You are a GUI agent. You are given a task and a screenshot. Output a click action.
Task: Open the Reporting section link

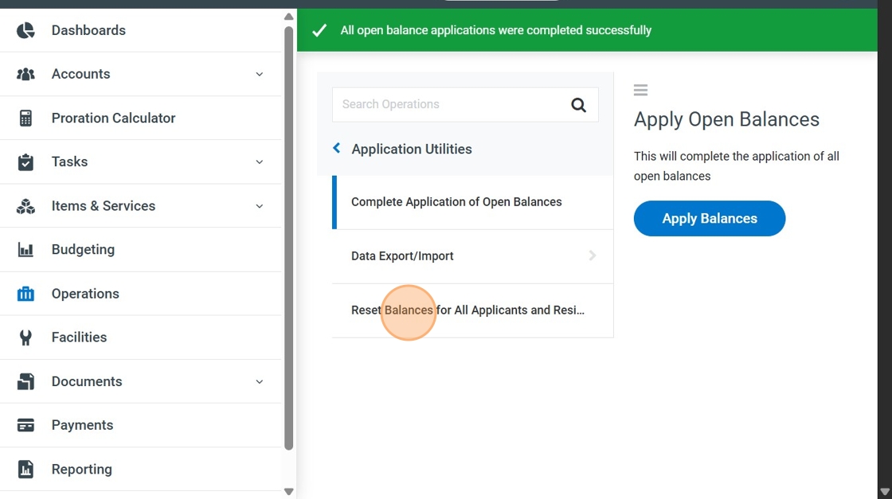[81, 469]
